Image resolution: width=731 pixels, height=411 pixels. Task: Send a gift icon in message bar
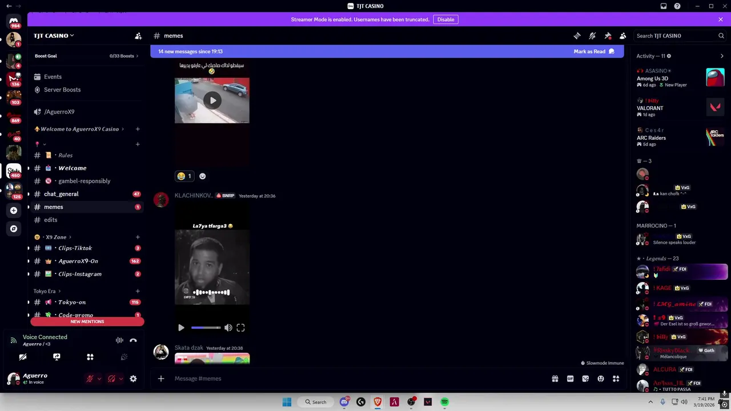[x=555, y=378]
